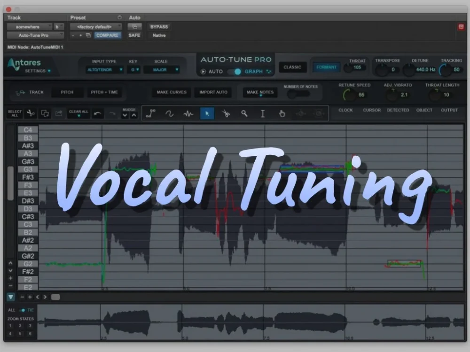Click the next preset plus button
470x352 pixels.
(80, 35)
